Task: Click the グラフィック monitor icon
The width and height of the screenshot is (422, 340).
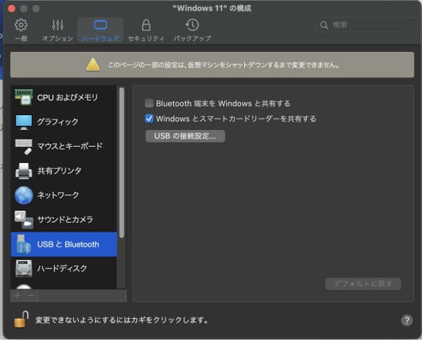Action: click(24, 122)
